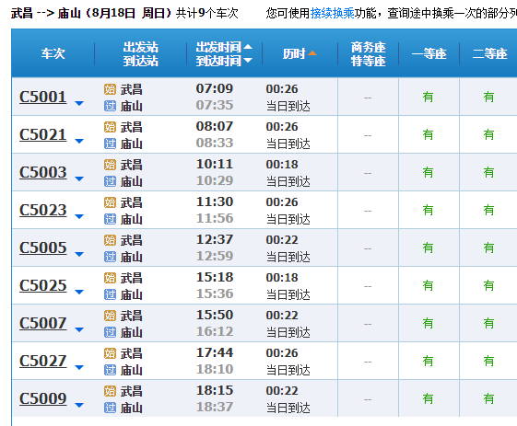This screenshot has height=426, width=517.
Task: Click the 车次 column header
Action: click(x=53, y=53)
